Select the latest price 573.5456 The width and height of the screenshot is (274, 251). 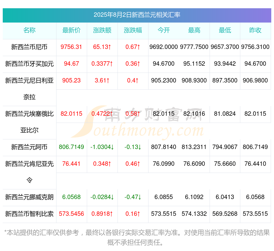tap(71, 214)
